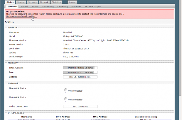Viewport: 182px width, 120px height.
Task: Click the IPv6 WAN status interface icon
Action: [65, 99]
